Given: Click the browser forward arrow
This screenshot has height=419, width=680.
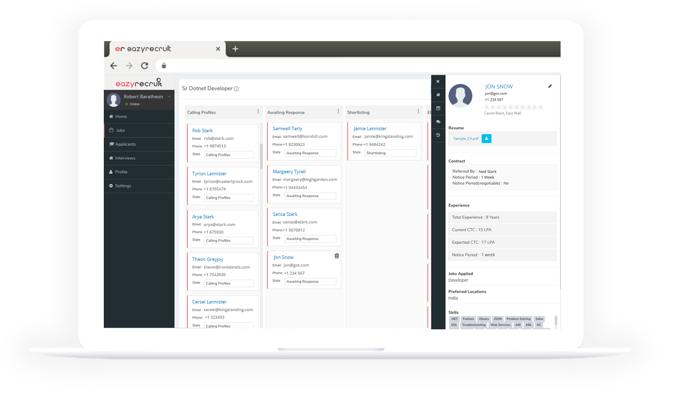Looking at the screenshot, I should point(129,65).
